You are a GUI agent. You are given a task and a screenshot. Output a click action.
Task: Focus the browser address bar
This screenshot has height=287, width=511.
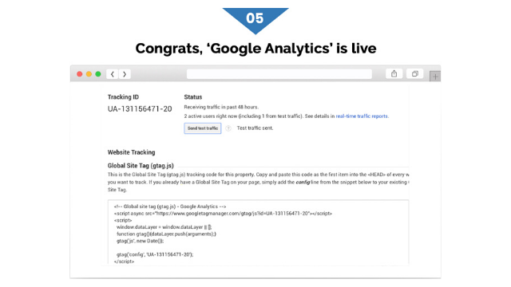[x=279, y=74]
